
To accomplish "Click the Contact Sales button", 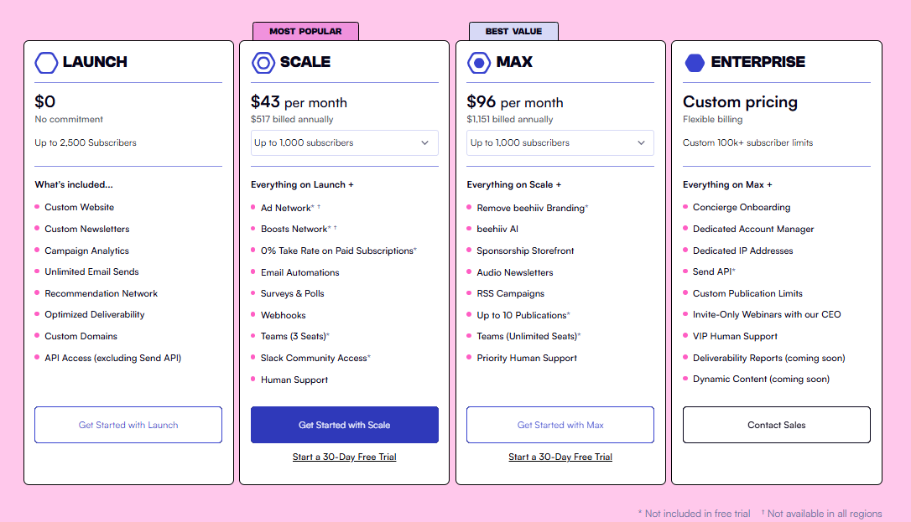I will pyautogui.click(x=776, y=425).
